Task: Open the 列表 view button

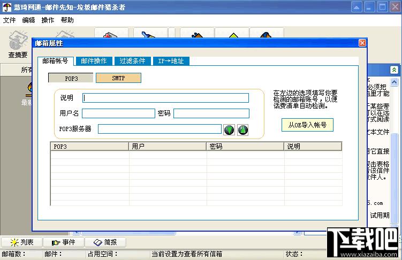Action: (21, 242)
